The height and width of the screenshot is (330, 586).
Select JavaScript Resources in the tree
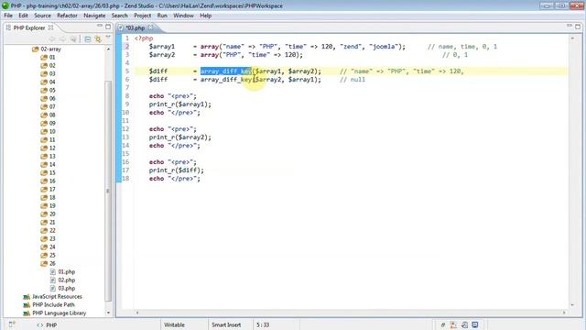pyautogui.click(x=57, y=296)
